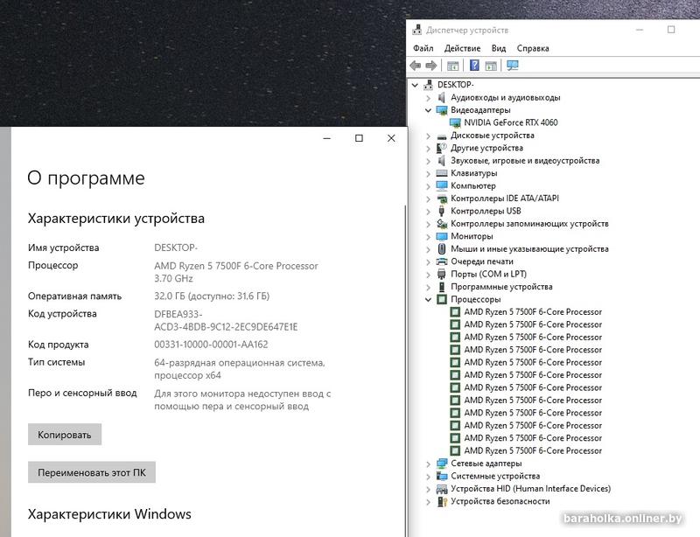The width and height of the screenshot is (700, 537).
Task: Select the DESKTOP- computer root icon
Action: tap(429, 84)
